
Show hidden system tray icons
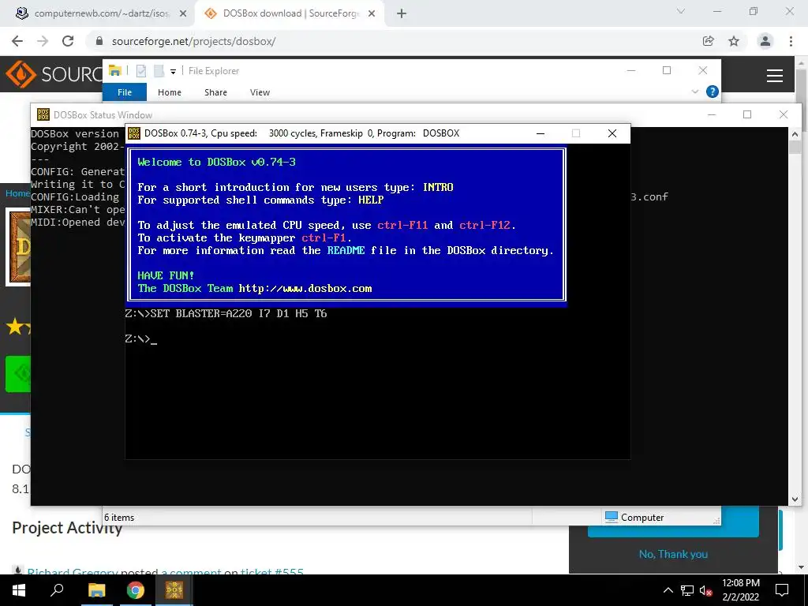(x=668, y=590)
